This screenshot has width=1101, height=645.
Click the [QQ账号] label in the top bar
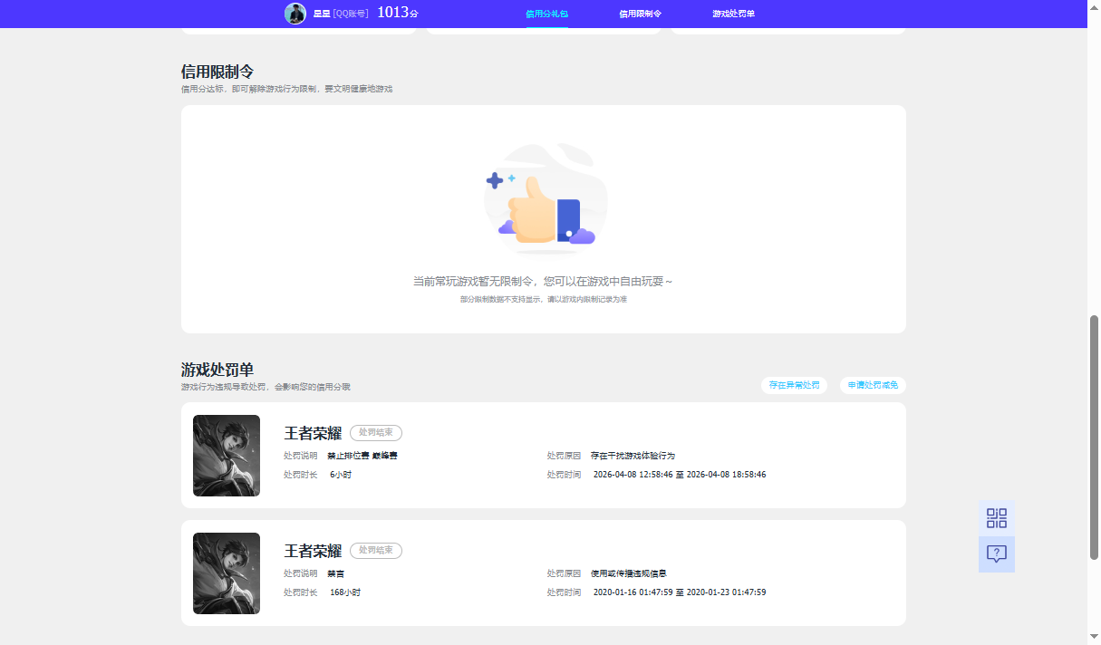coord(351,14)
